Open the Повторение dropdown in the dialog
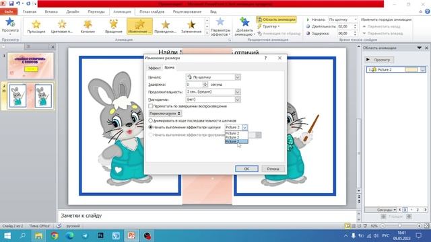The image size is (431, 242). tap(238, 99)
